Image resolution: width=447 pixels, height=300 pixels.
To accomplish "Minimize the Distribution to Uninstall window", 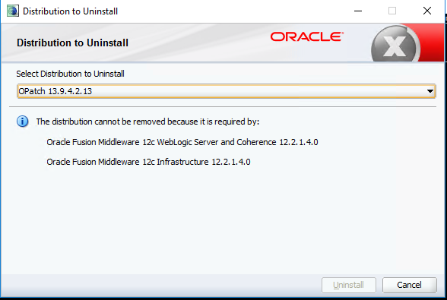I will tap(358, 11).
